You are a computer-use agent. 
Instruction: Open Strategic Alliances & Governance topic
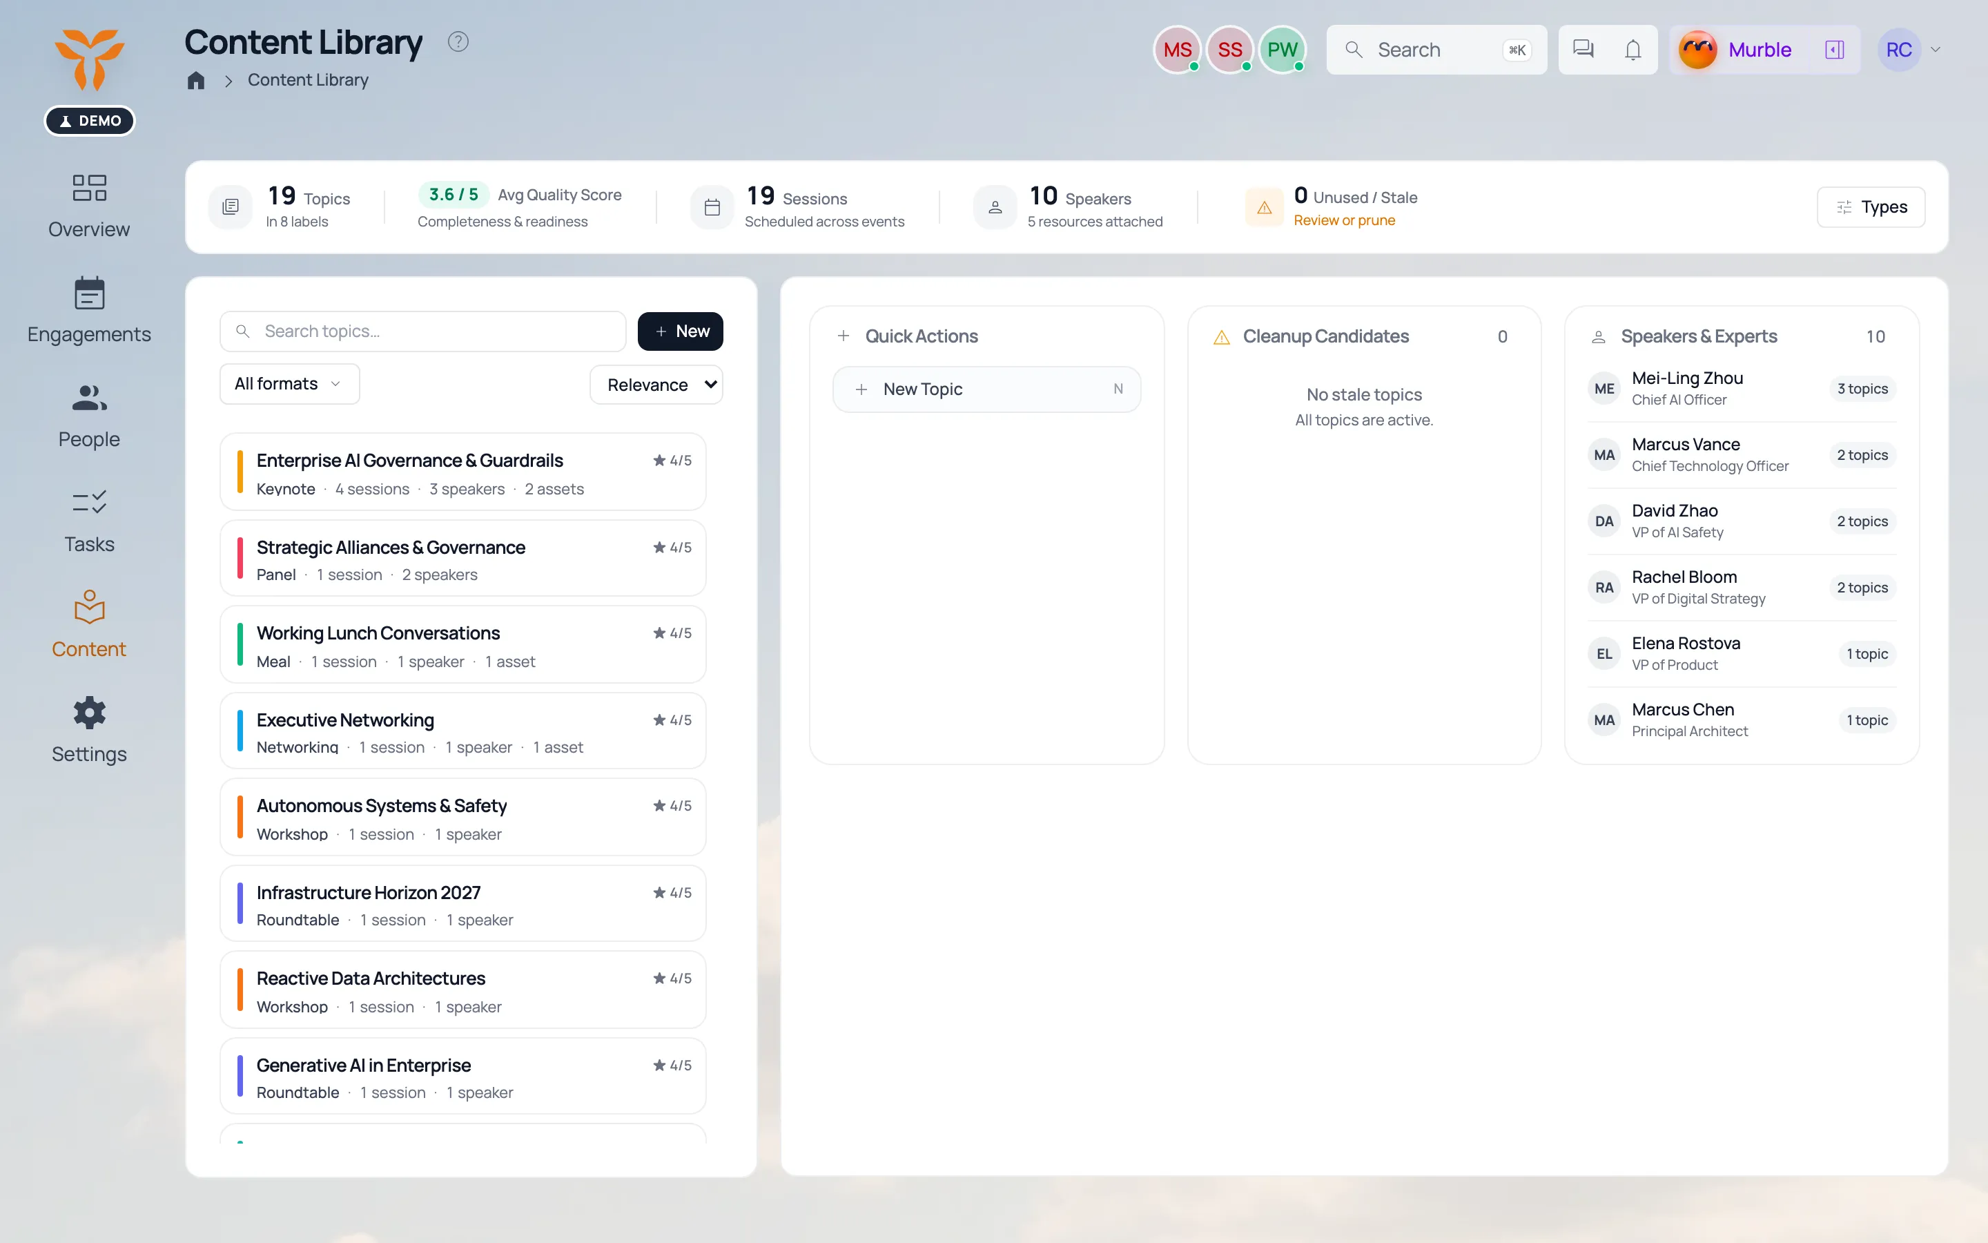tap(462, 558)
